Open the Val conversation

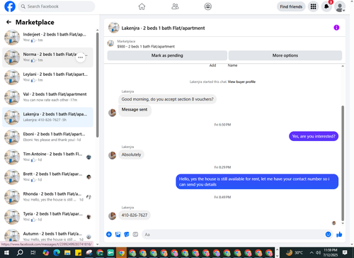47,97
